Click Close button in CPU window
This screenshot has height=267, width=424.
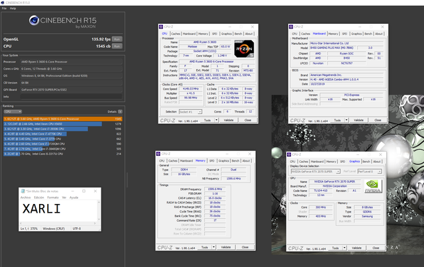pos(248,120)
